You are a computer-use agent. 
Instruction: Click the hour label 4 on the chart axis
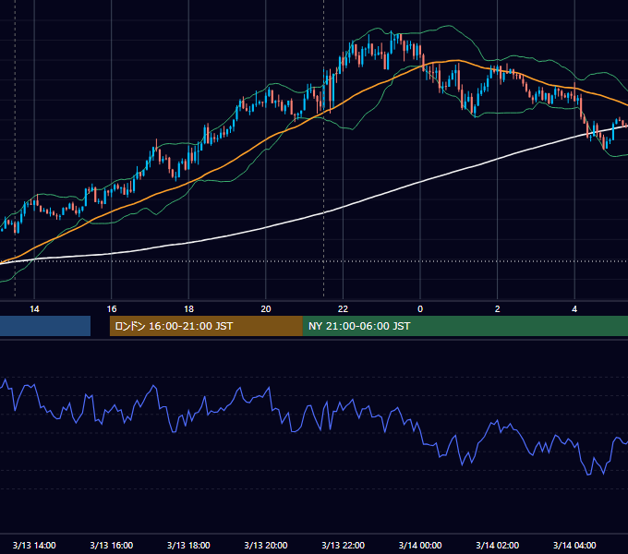(x=574, y=309)
